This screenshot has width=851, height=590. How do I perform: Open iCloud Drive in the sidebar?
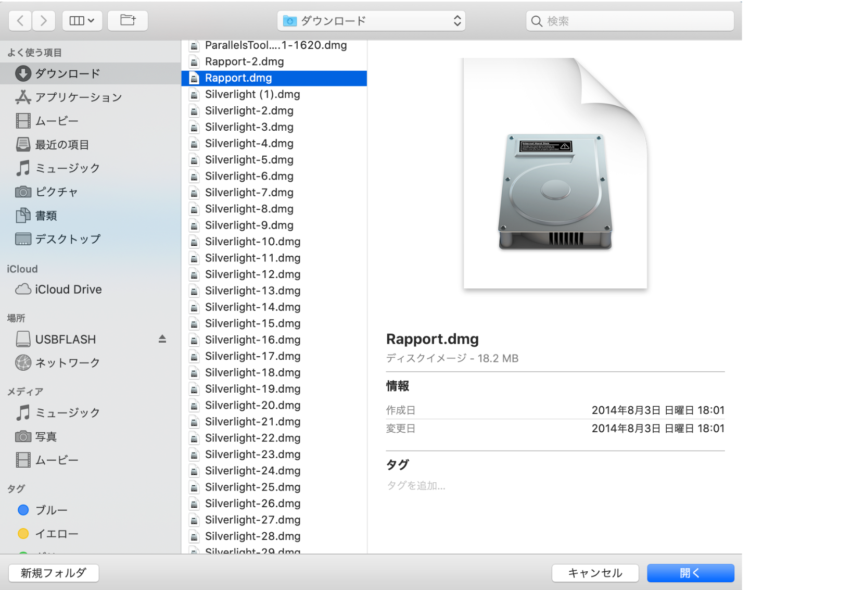[x=68, y=290]
